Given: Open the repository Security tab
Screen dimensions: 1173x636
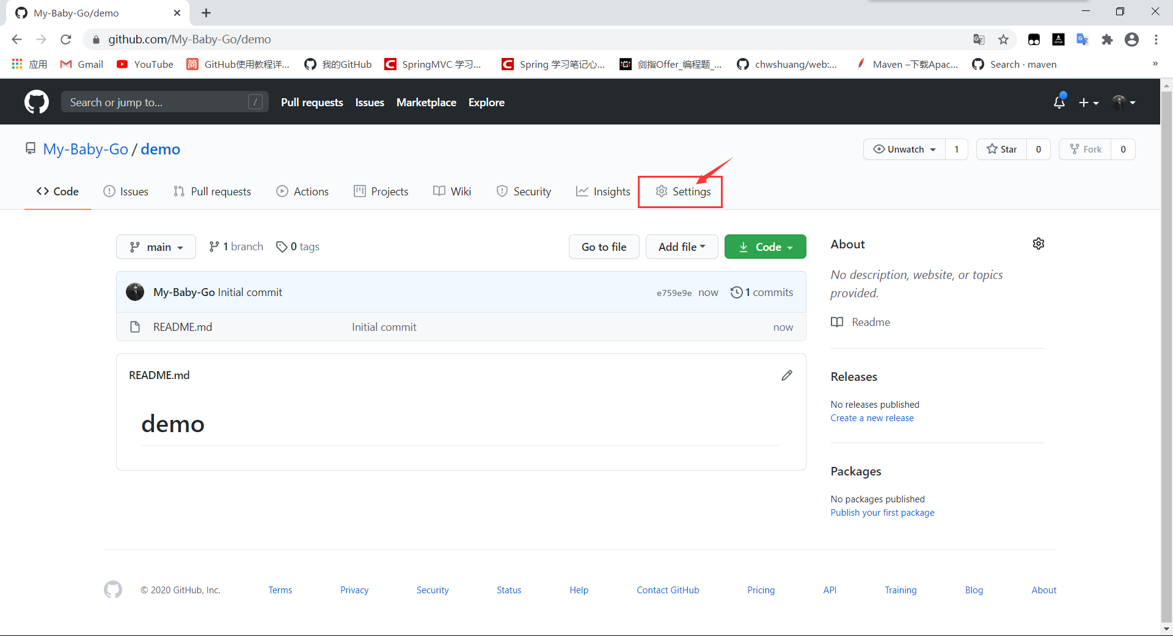Looking at the screenshot, I should (524, 192).
